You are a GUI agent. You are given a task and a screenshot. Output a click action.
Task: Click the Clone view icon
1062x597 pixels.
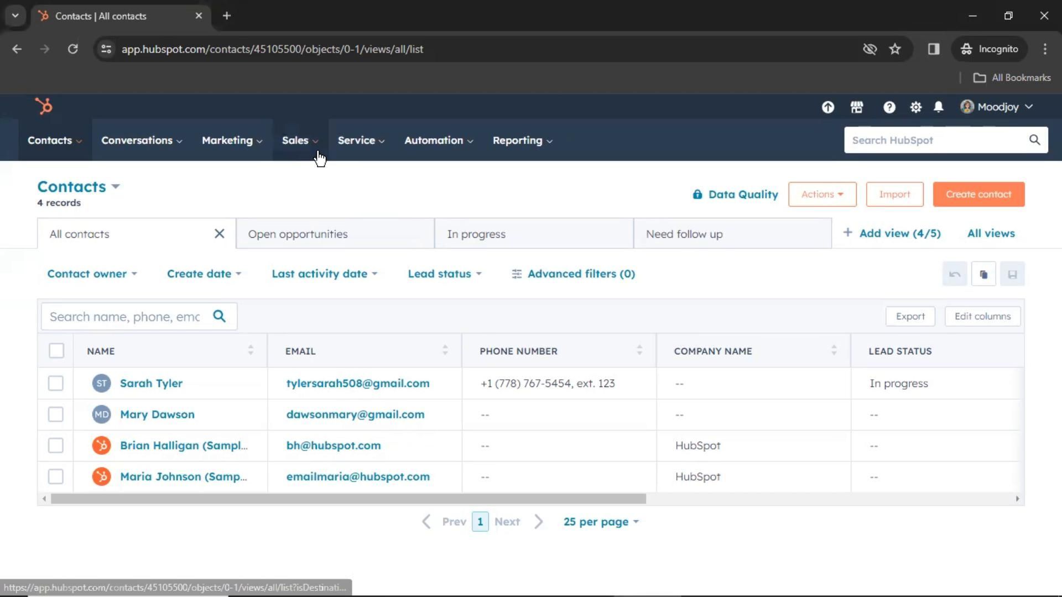(983, 274)
